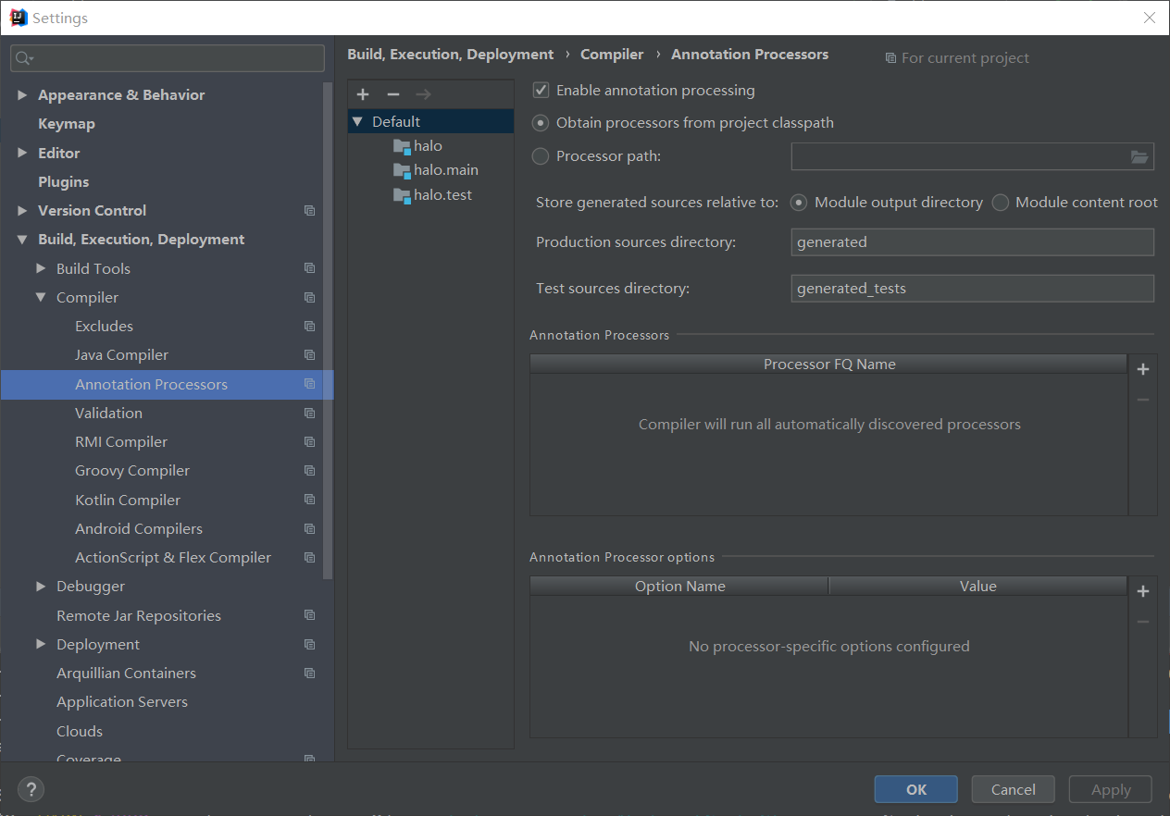The width and height of the screenshot is (1170, 816).
Task: Remove selected profile with minus icon
Action: pyautogui.click(x=393, y=94)
